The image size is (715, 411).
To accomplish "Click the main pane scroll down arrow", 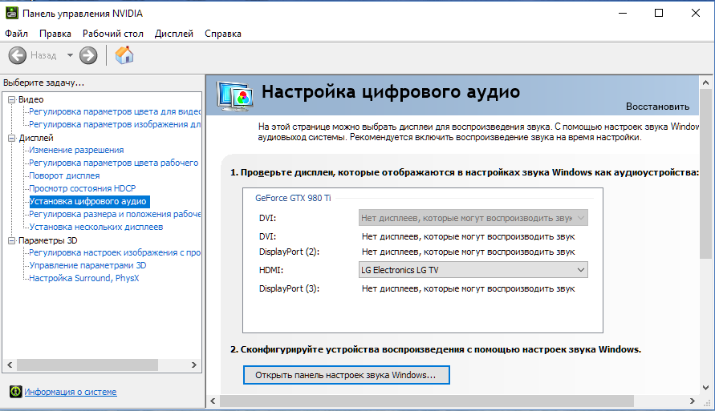I will (x=705, y=388).
